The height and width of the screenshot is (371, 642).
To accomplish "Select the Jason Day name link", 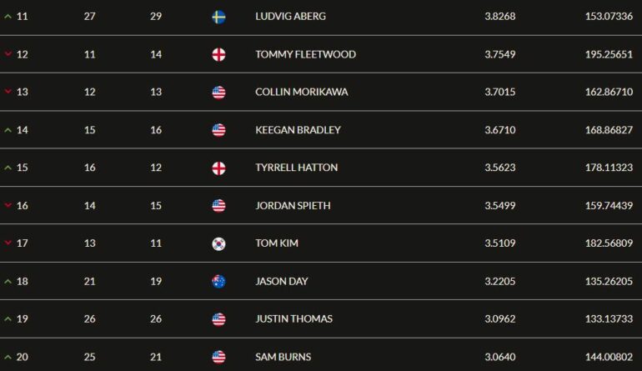I will pos(282,281).
